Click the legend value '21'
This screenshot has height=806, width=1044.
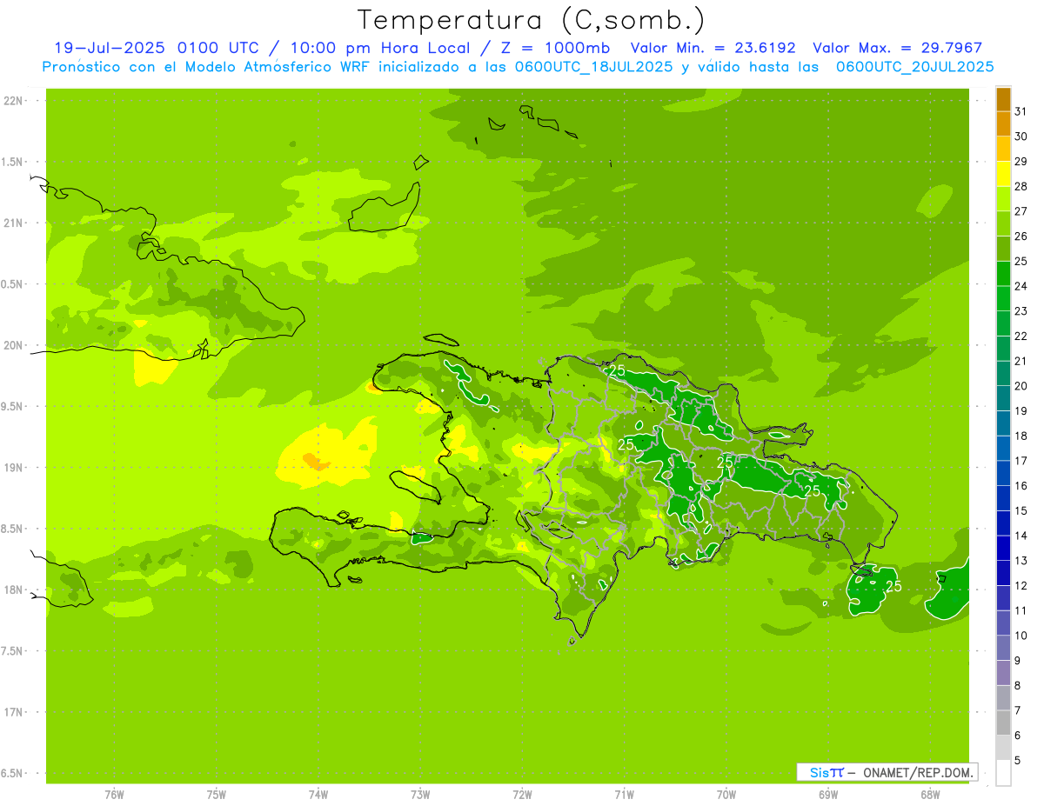(x=1021, y=361)
